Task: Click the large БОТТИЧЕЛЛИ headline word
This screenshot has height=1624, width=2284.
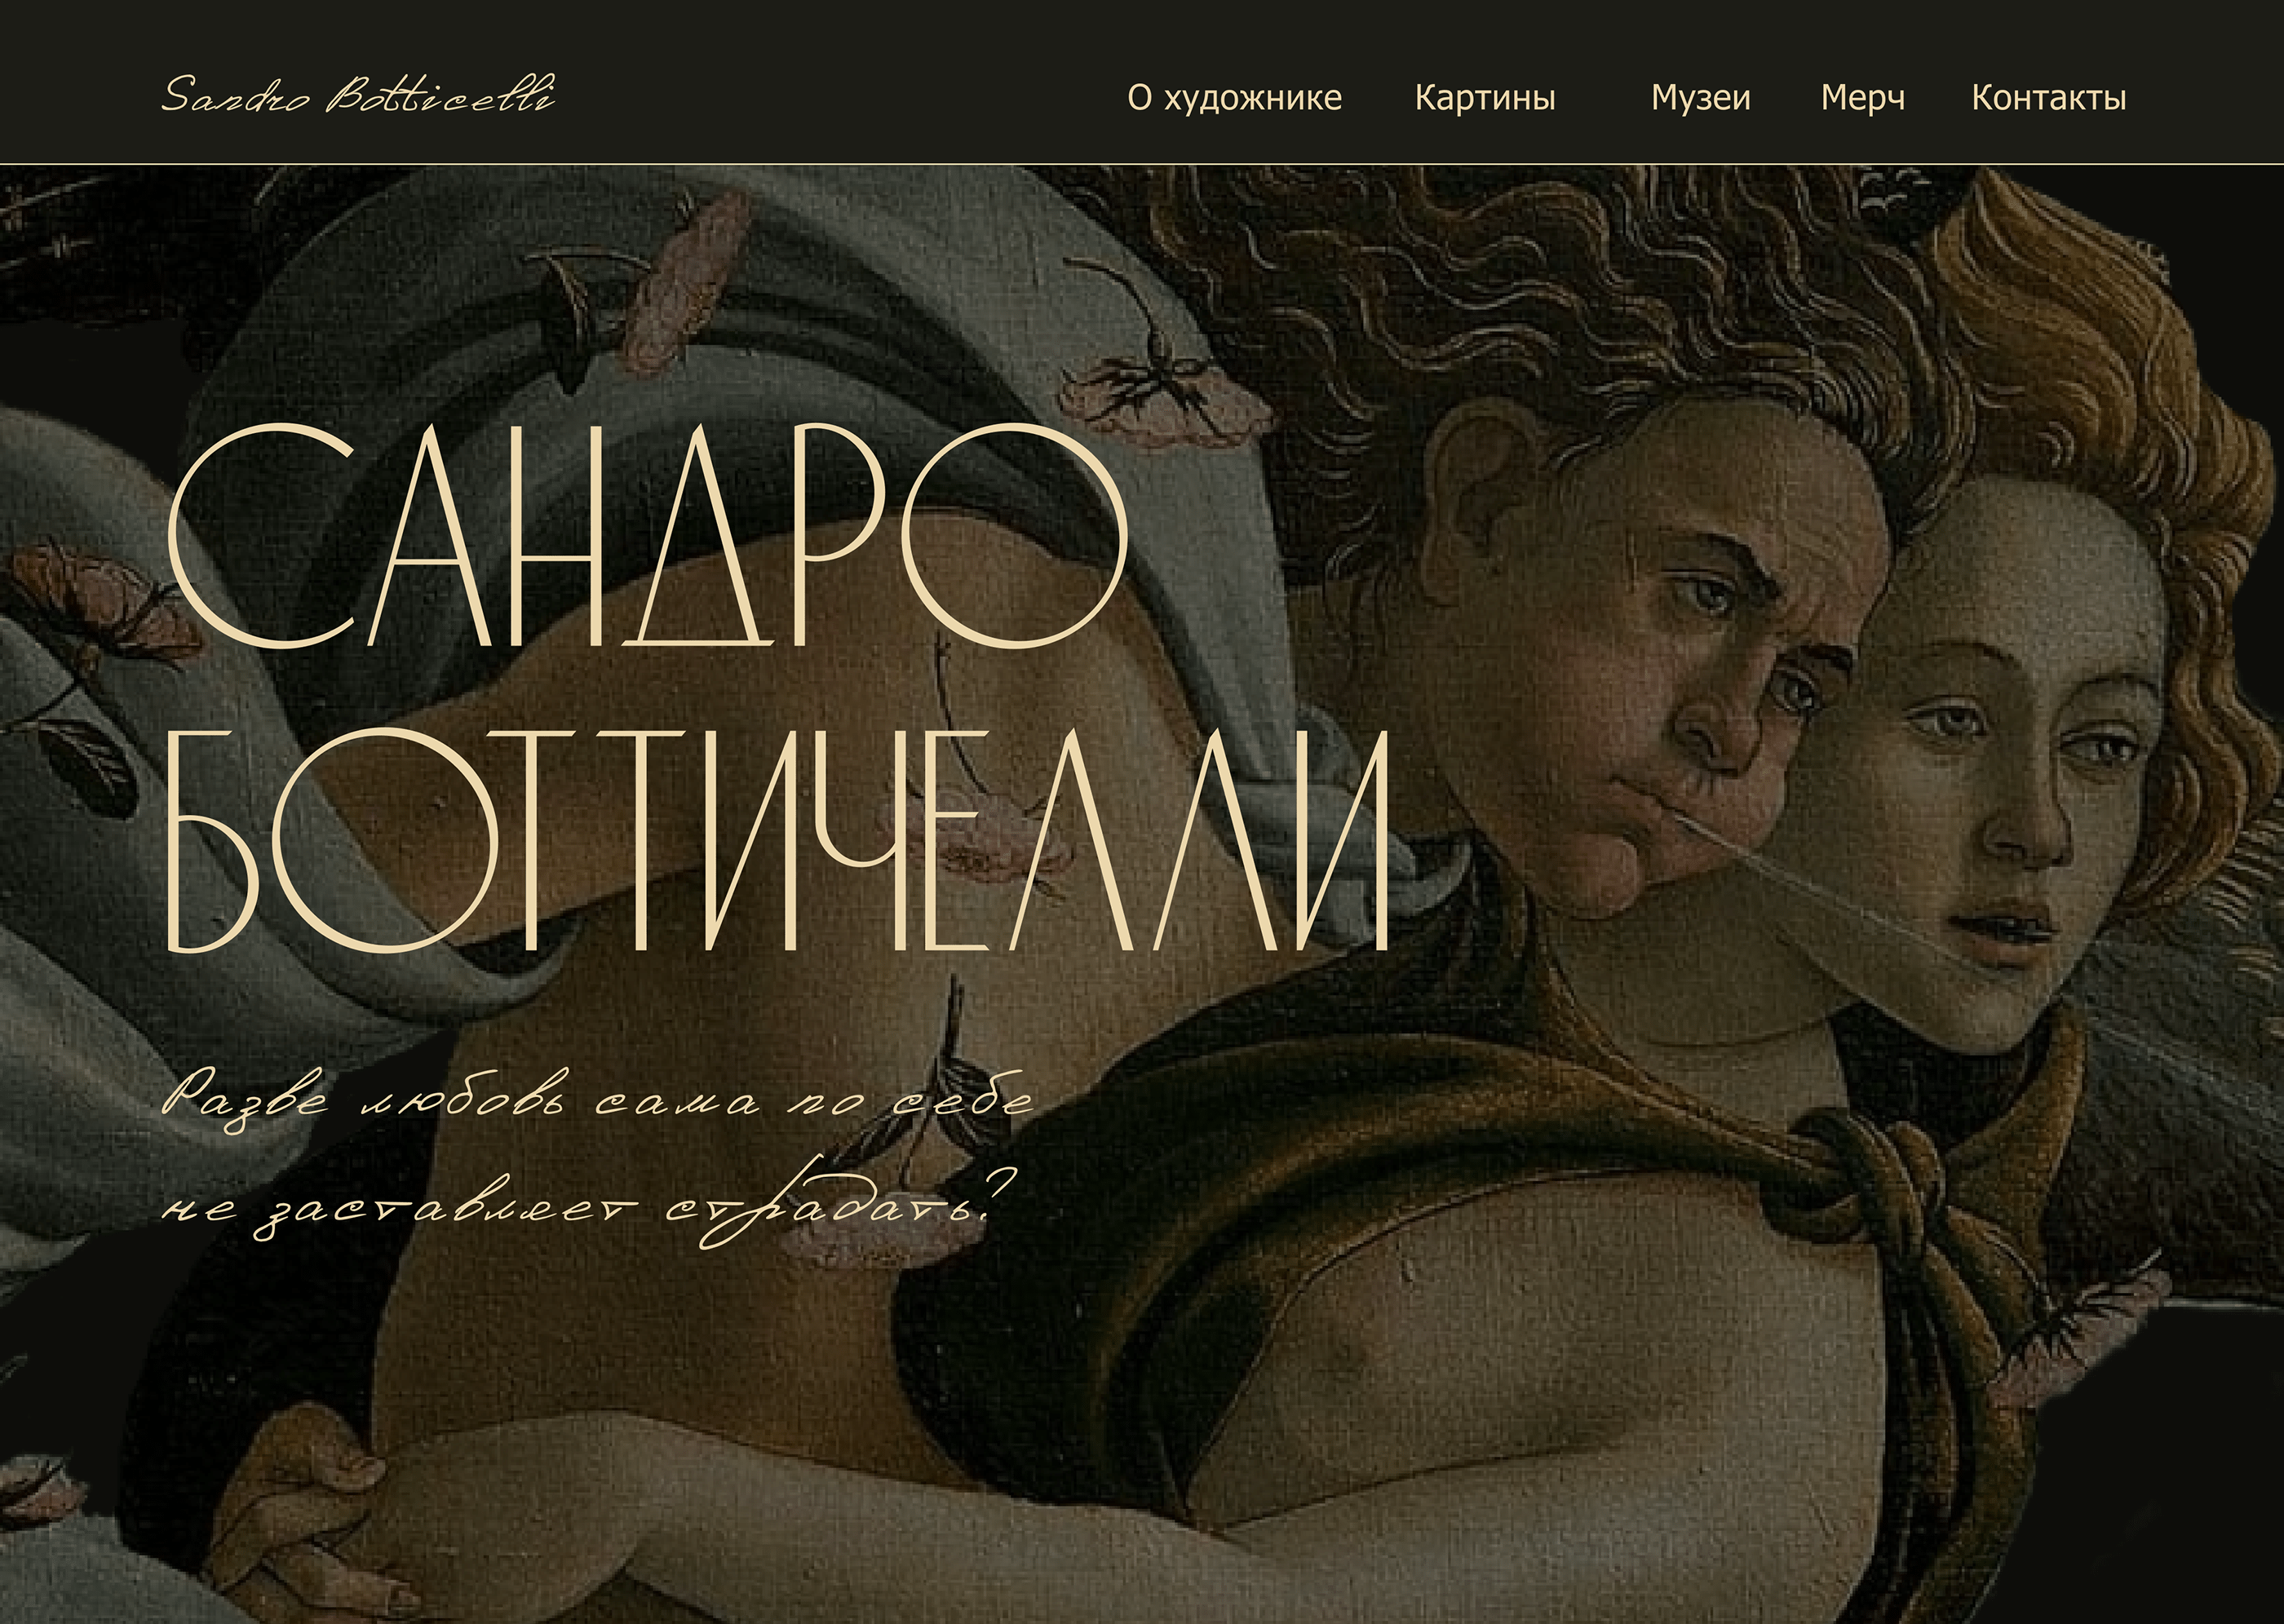Action: click(777, 840)
